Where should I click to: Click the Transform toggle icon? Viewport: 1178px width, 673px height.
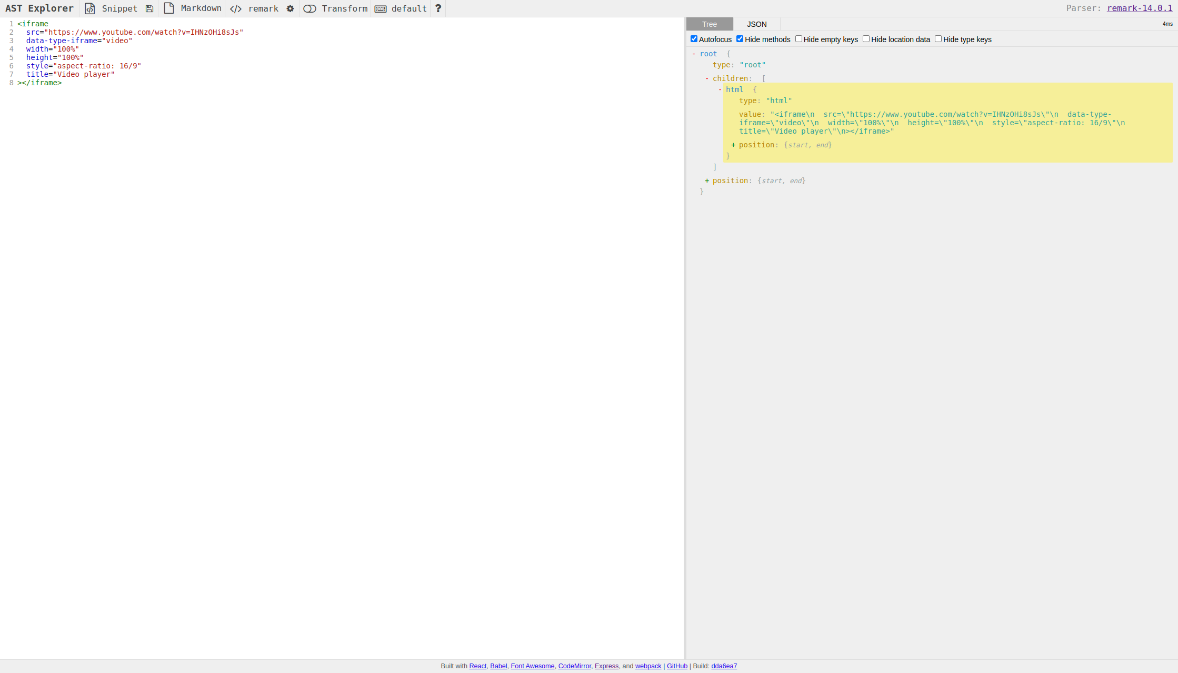310,8
